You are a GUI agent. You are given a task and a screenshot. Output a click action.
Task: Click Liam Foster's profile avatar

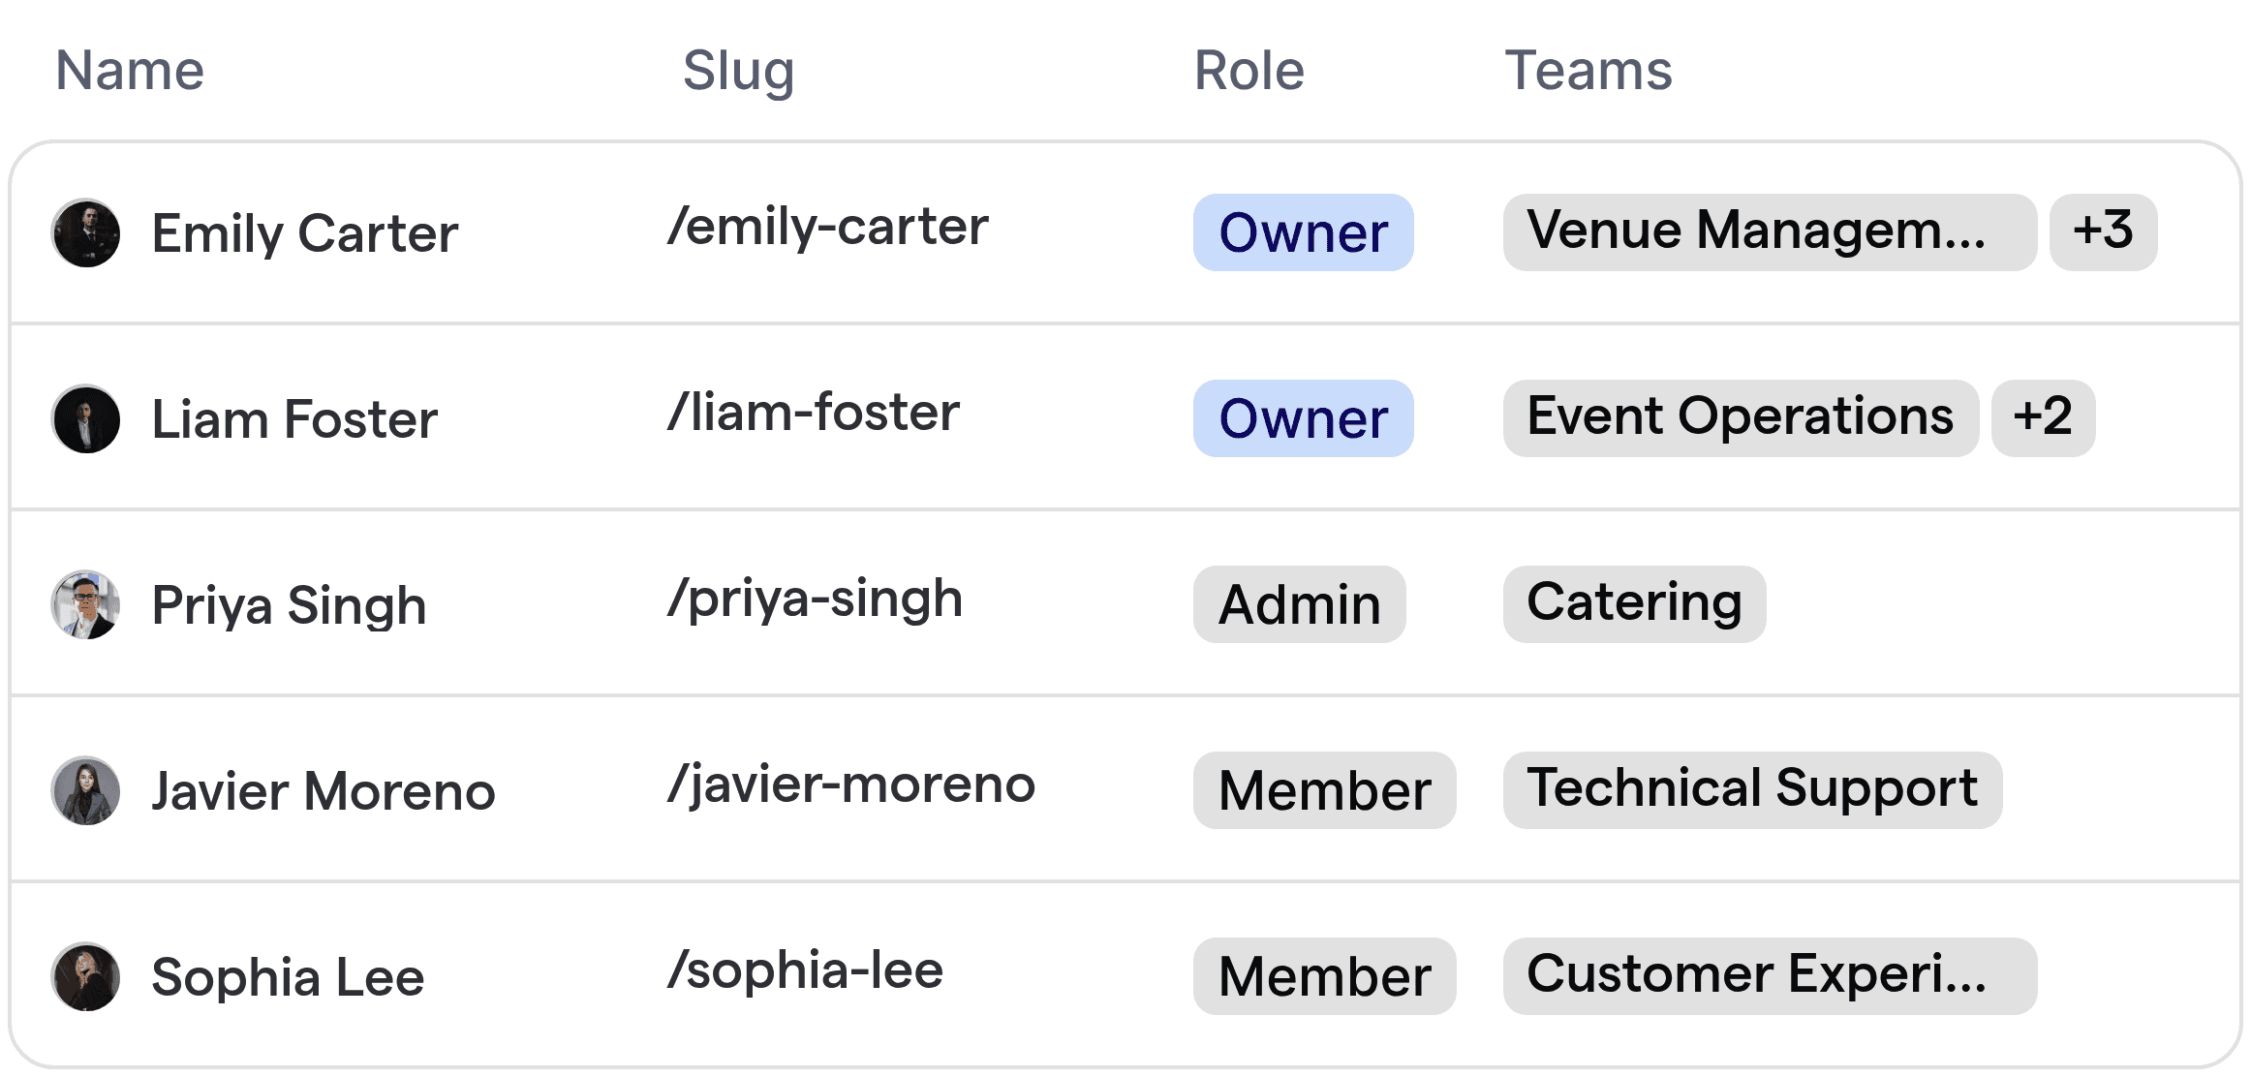(x=86, y=418)
